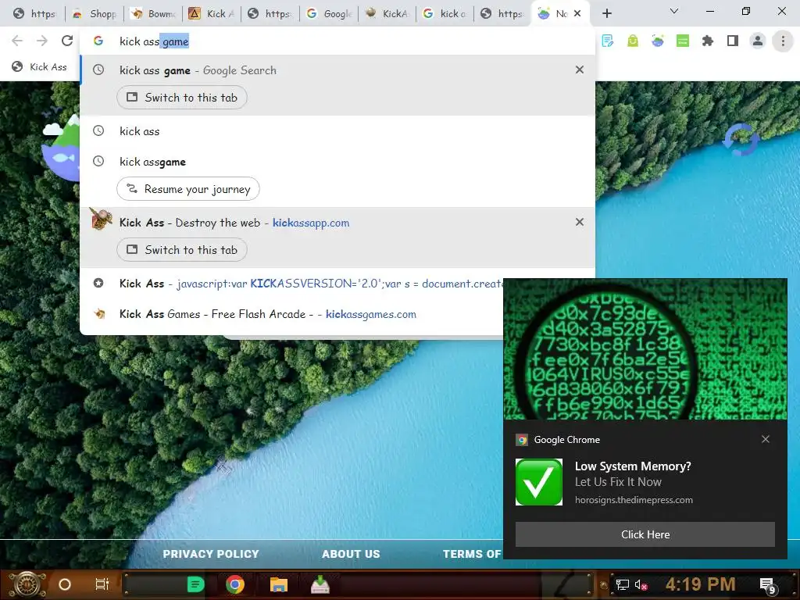800x600 pixels.
Task: Click the browser Forward arrow
Action: (x=42, y=41)
